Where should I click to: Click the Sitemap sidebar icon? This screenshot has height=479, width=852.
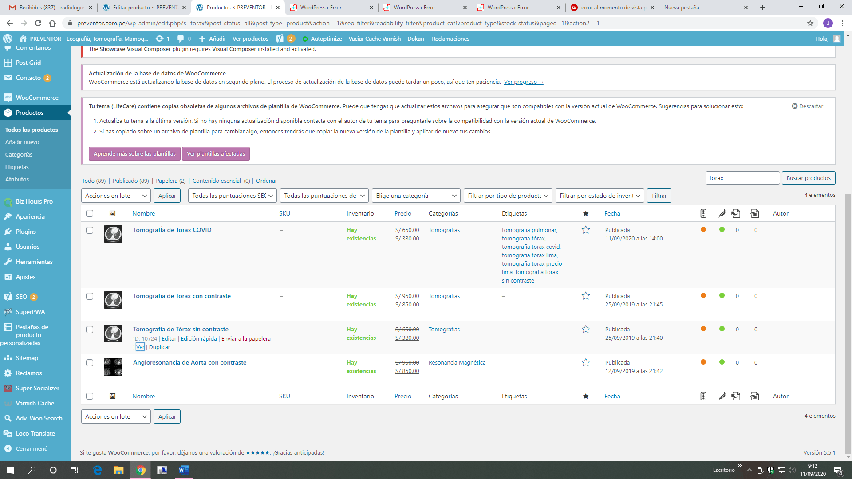pos(8,358)
